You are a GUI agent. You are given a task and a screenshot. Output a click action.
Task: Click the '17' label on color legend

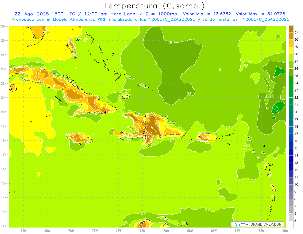tap(296, 134)
